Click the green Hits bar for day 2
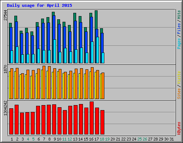 pos(16,19)
